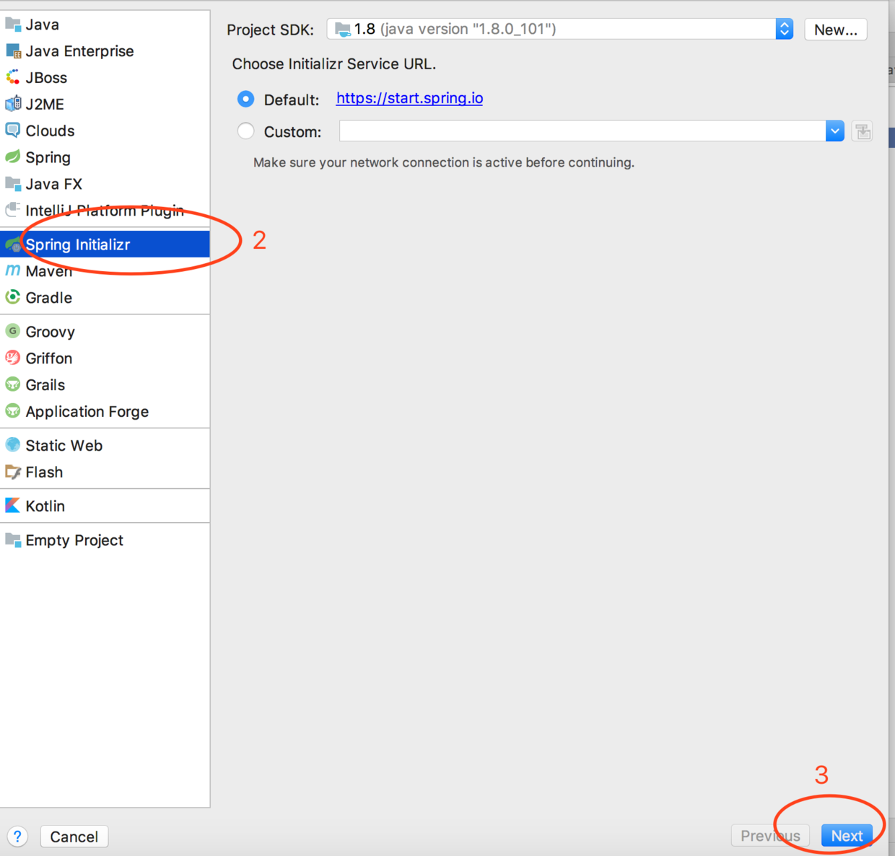Click the Cancel button

[x=74, y=837]
